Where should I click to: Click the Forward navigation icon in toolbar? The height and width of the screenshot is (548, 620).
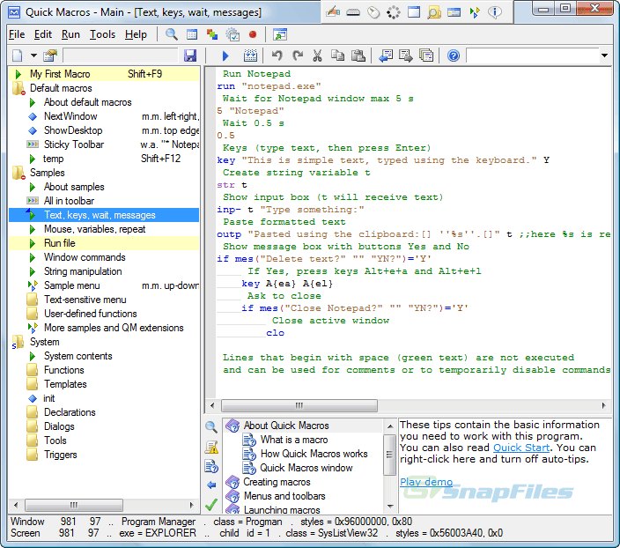click(x=406, y=56)
